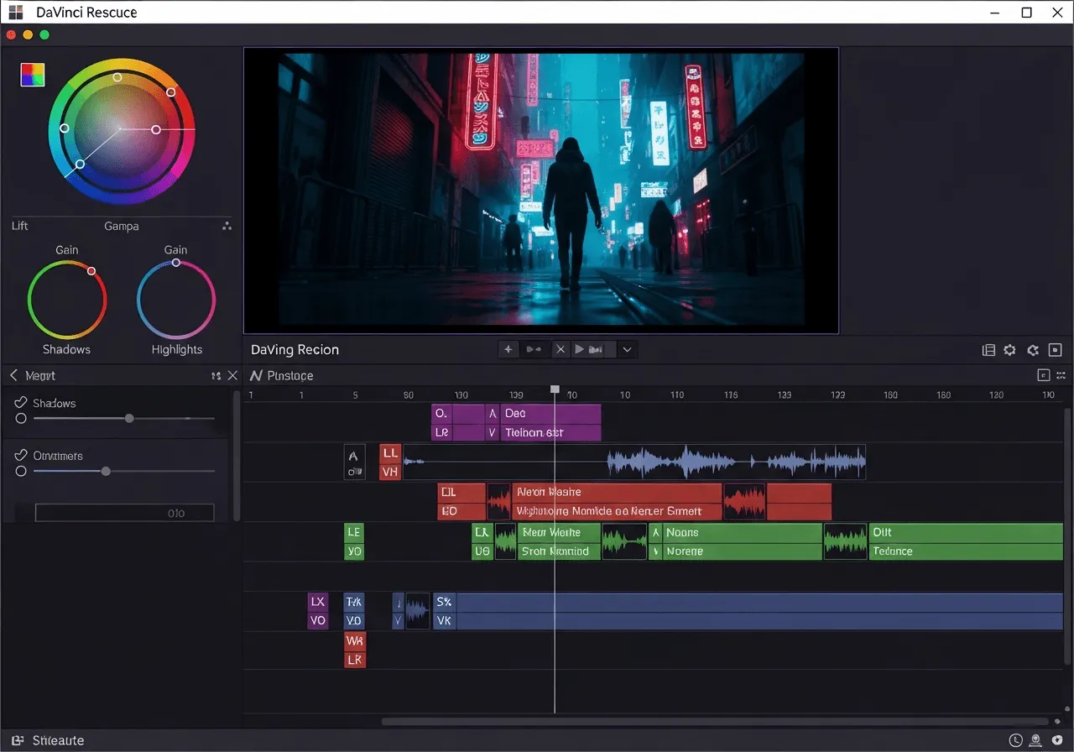The width and height of the screenshot is (1074, 752).
Task: Click the Highlights gain ring top handle
Action: [176, 263]
